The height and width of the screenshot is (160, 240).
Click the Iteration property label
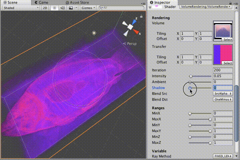click(159, 70)
